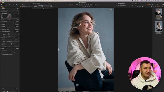The width and height of the screenshot is (164, 92).
Task: Click the Import images toolbar icon
Action: coord(2,5)
